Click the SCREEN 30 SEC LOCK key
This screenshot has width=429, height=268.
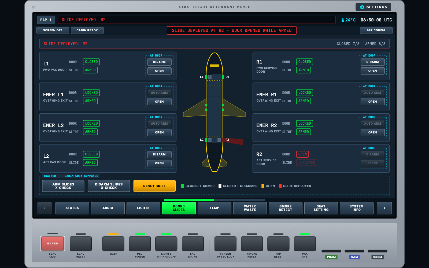click(225, 244)
